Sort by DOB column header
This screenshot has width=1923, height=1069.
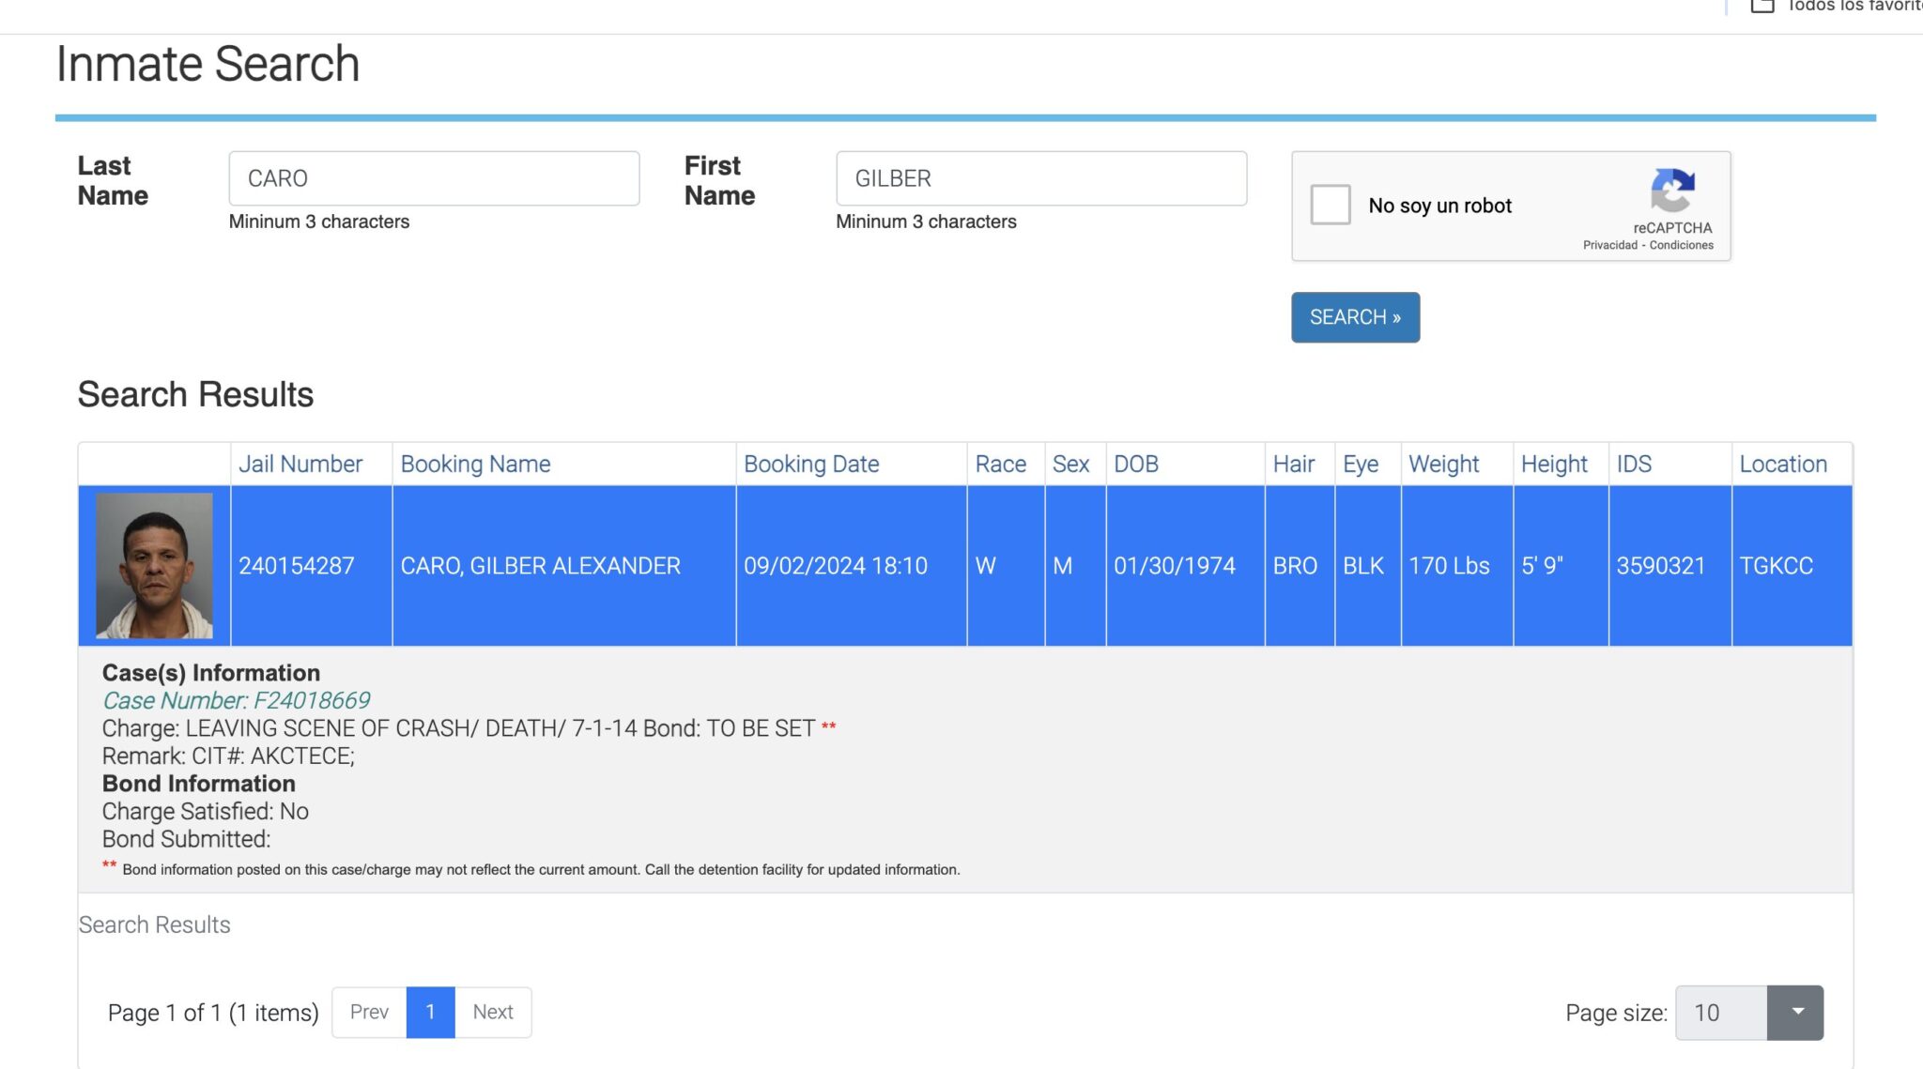(1135, 464)
